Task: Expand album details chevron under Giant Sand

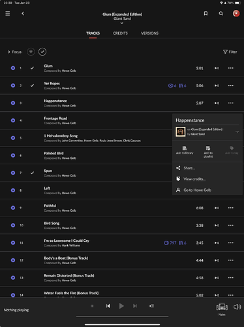Action: point(122,23)
